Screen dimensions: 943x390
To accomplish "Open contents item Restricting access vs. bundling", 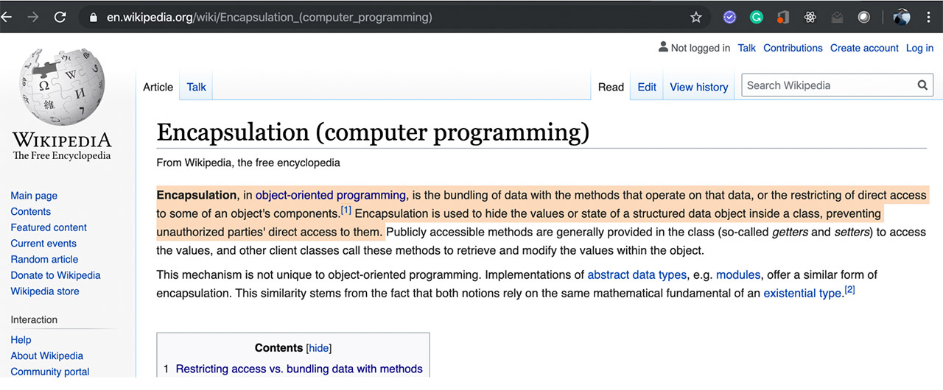I will pyautogui.click(x=299, y=369).
